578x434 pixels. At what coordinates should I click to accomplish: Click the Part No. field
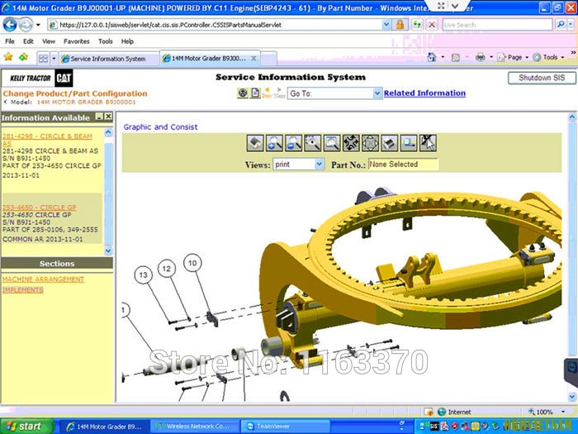coord(403,165)
